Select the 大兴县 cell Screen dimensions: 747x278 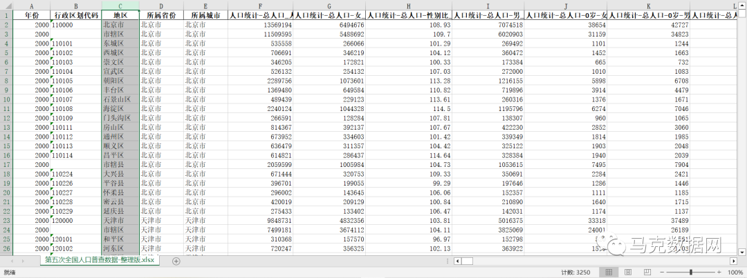pos(120,174)
